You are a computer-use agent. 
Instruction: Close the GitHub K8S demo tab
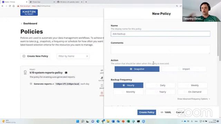point(81,2)
